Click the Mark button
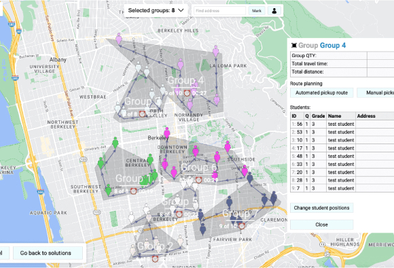Screen dimensions: 394x268 coord(257,11)
